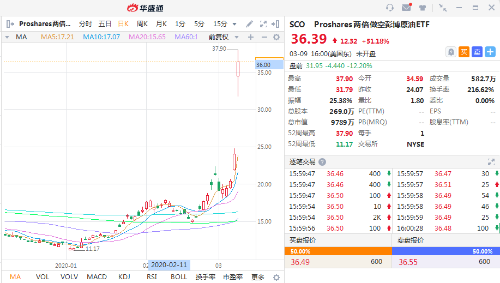This screenshot has width=500, height=283.
Task: Select the 日K daily candlestick tab
Action: click(x=123, y=24)
